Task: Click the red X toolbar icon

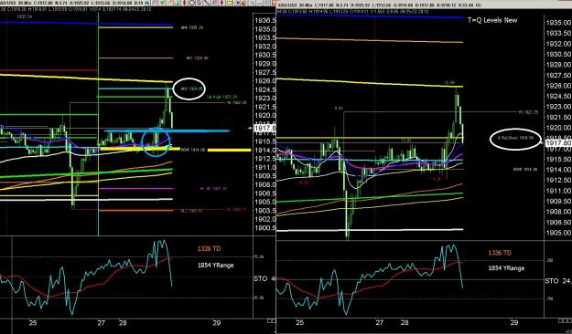Action: coord(274,2)
